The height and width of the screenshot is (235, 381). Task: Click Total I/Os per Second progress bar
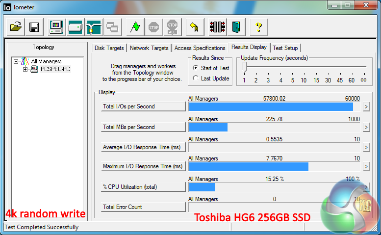(274, 106)
